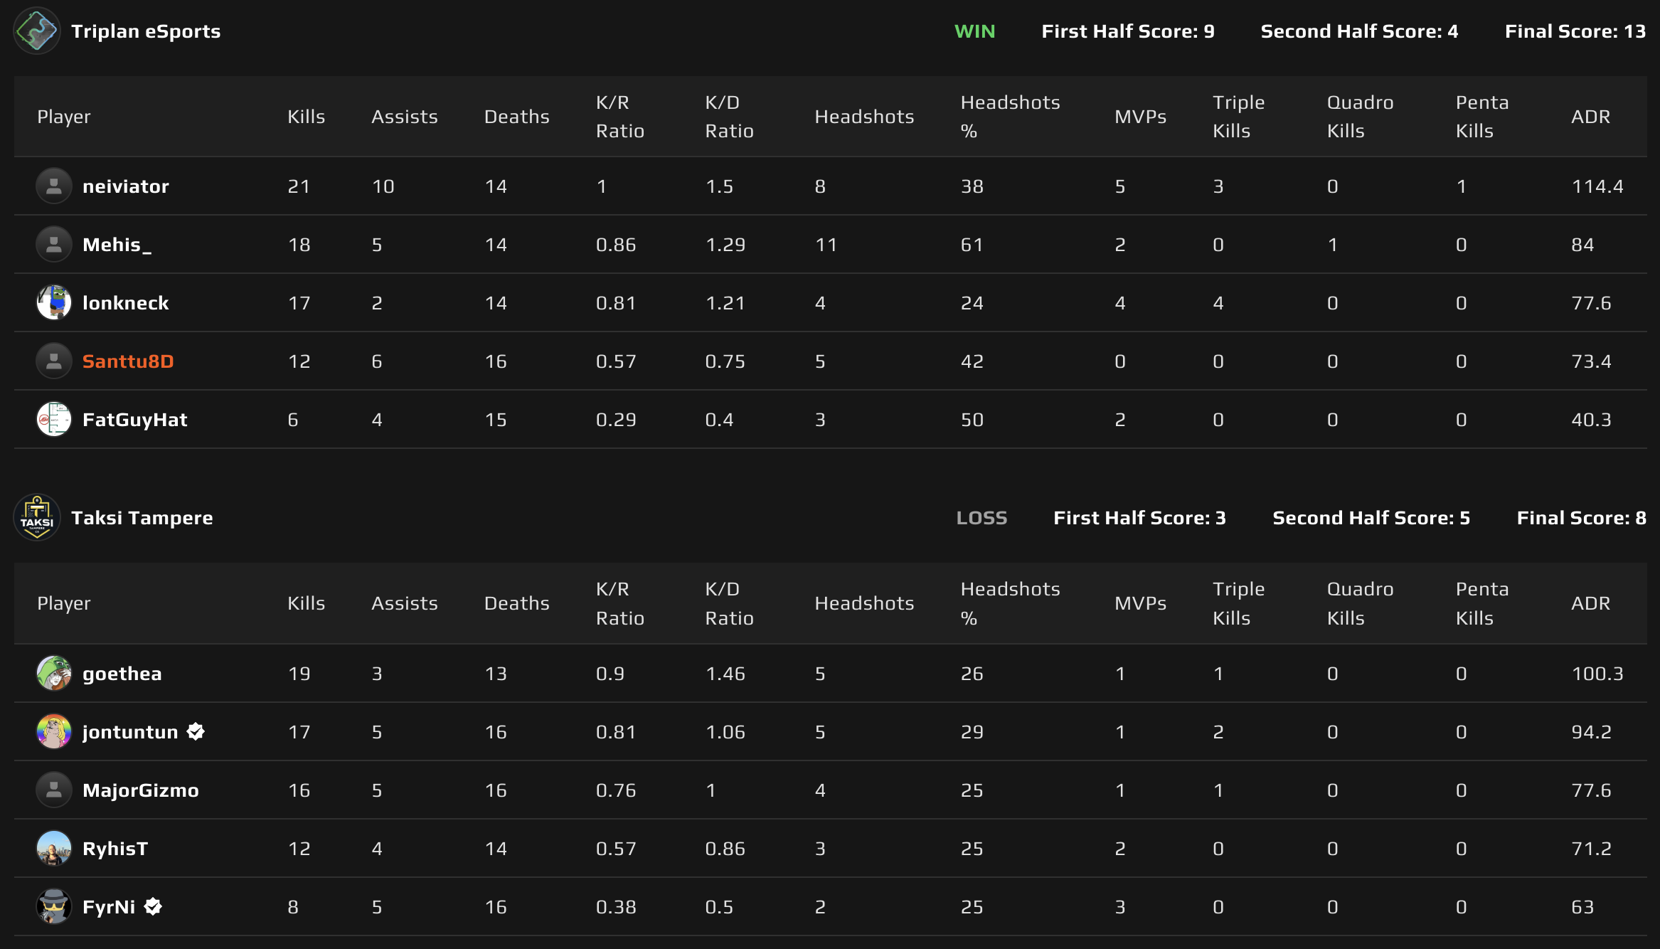Click goethea's avatar picture
Viewport: 1660px width, 949px height.
[53, 673]
